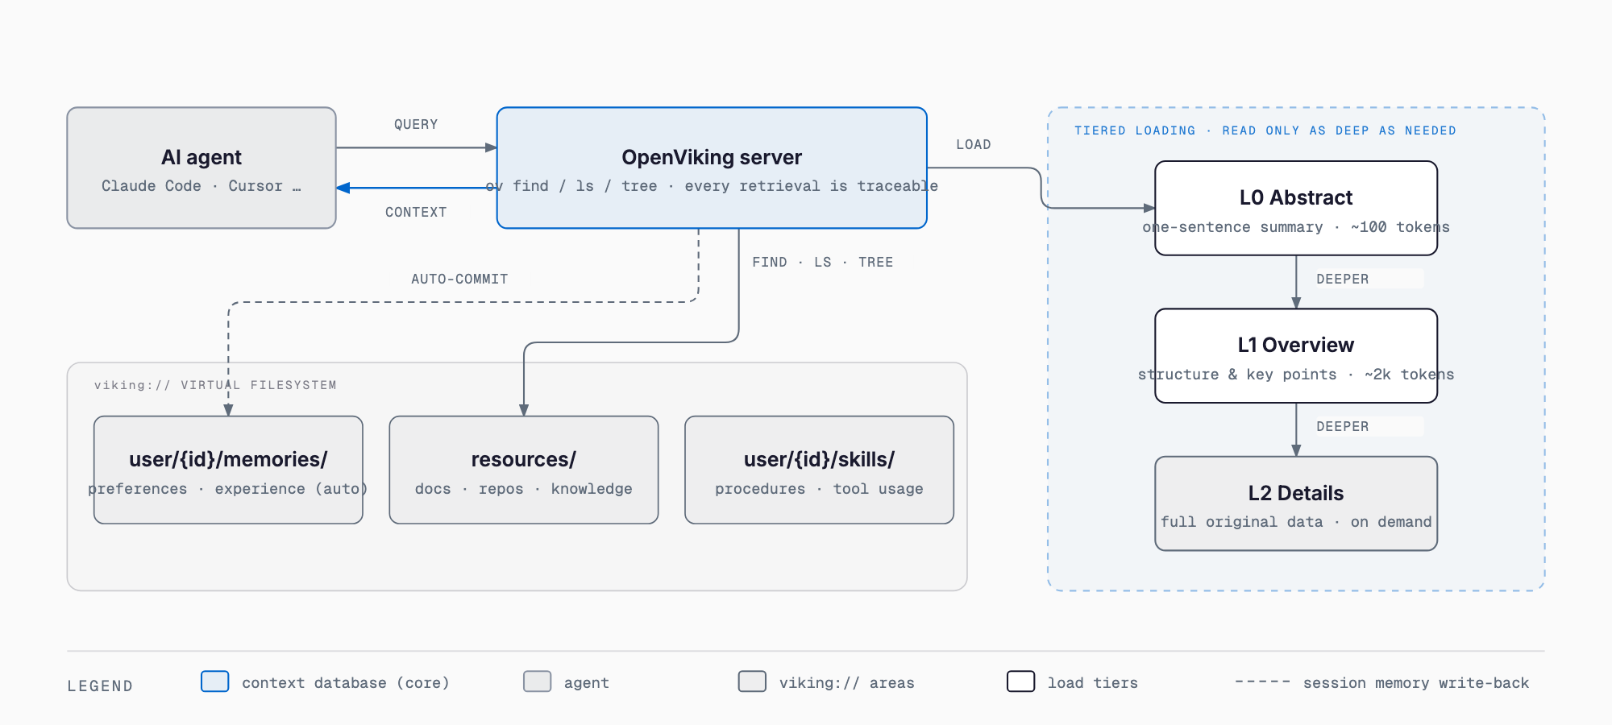Click the 'Claude Code · Cursor …' subtitle
Image resolution: width=1612 pixels, height=725 pixels.
(201, 186)
